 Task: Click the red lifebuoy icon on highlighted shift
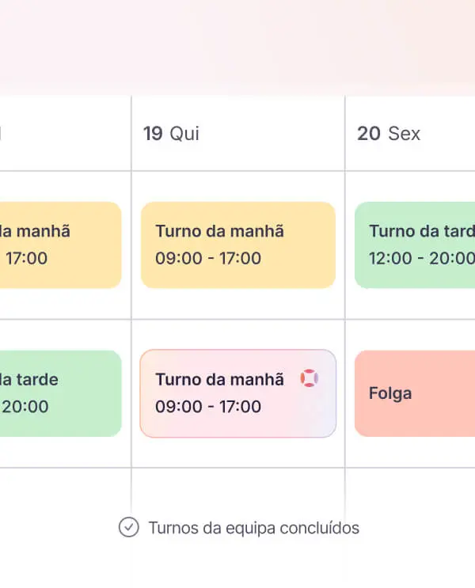310,379
